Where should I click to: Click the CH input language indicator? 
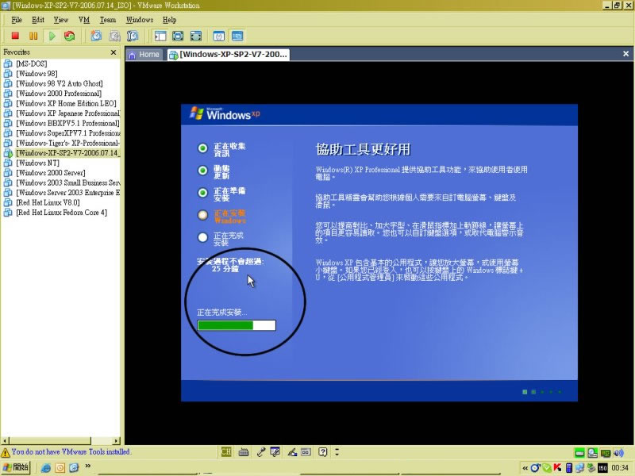click(x=226, y=451)
